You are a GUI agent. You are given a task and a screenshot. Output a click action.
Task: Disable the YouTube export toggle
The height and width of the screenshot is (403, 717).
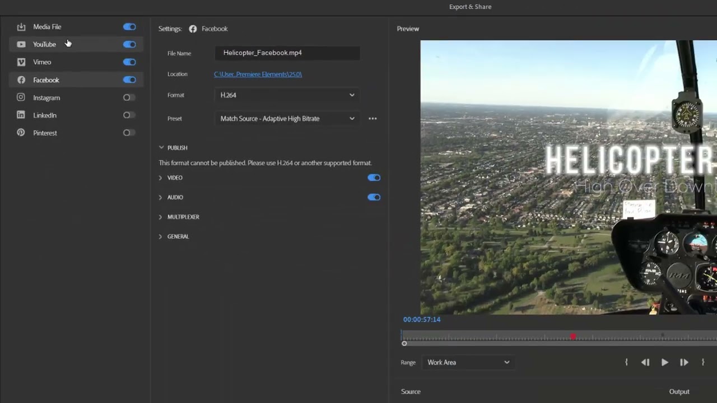(x=129, y=44)
